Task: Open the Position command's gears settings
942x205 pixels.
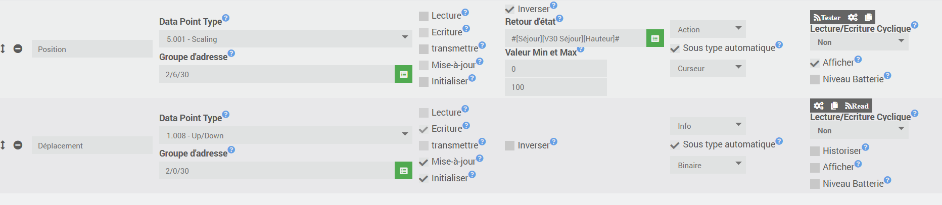Action: coord(853,17)
